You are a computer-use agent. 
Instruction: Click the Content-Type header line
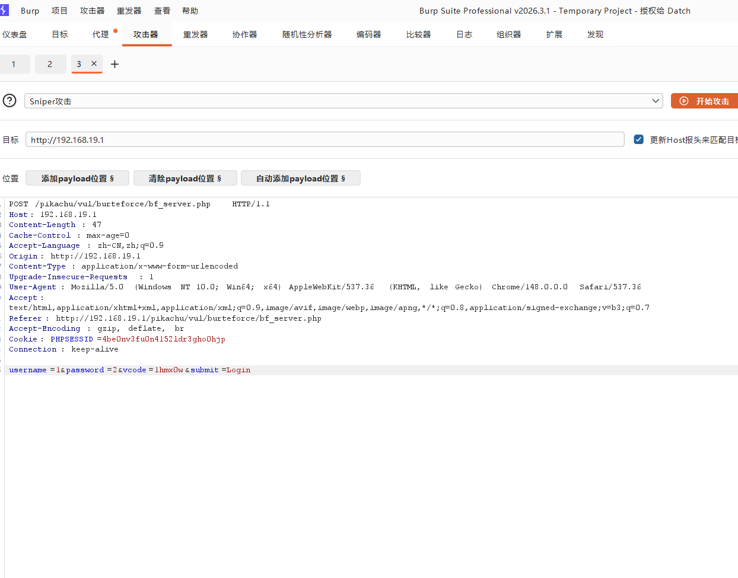tap(123, 266)
